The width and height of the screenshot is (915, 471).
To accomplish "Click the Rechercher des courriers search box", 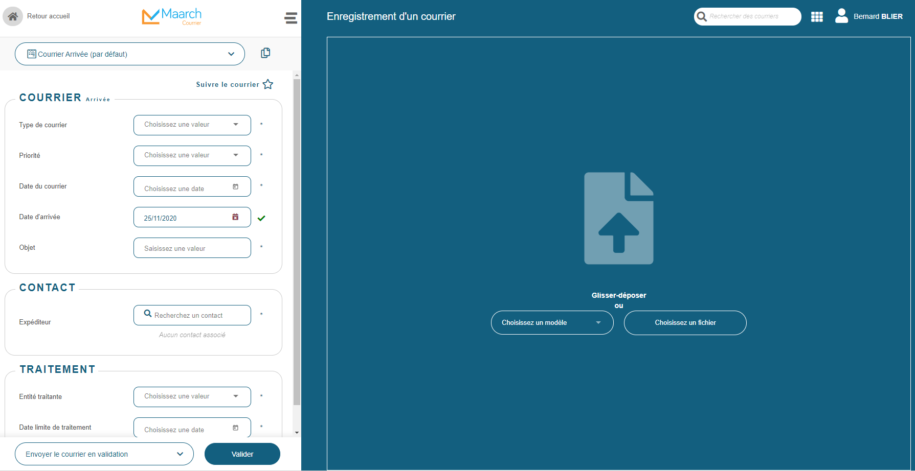I will 748,16.
